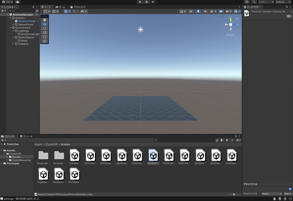Toggle hidden objects scene visibility

pyautogui.click(x=221, y=11)
